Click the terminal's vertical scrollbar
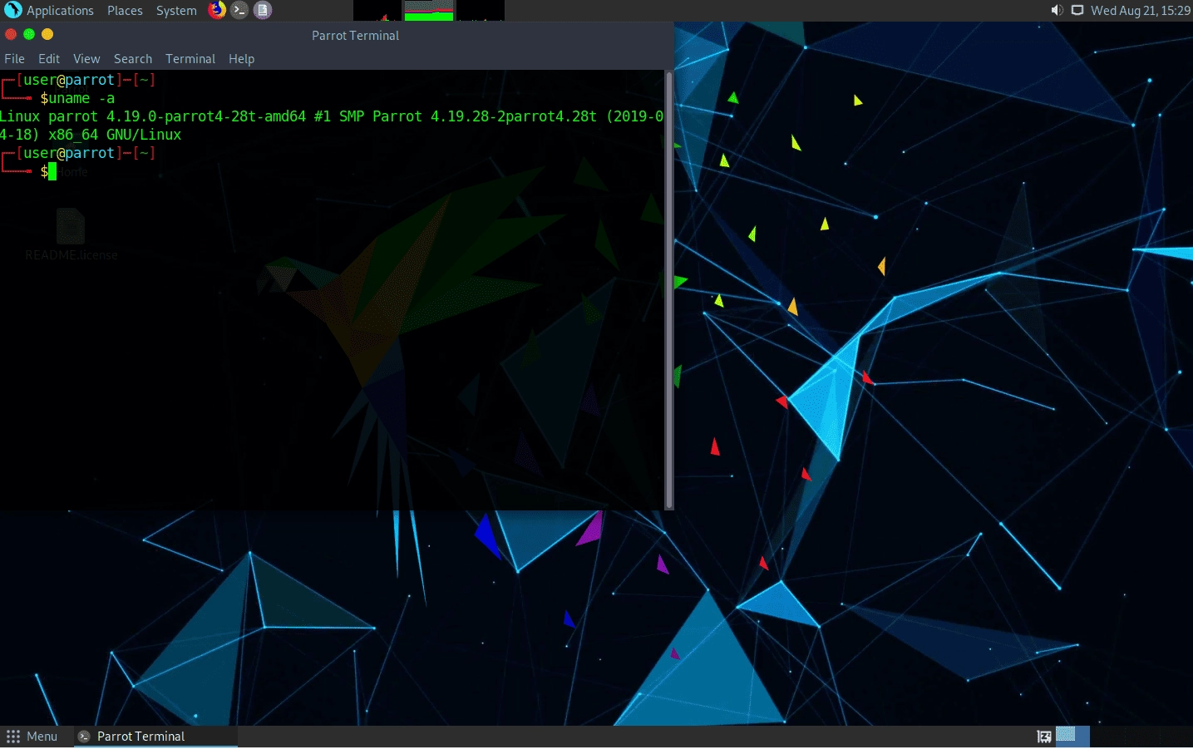 click(669, 290)
